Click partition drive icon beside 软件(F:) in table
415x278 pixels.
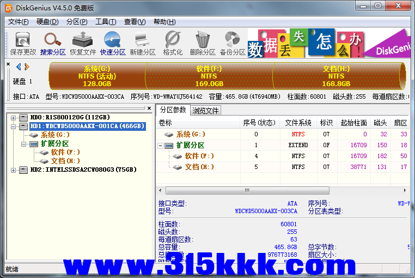tap(177, 156)
